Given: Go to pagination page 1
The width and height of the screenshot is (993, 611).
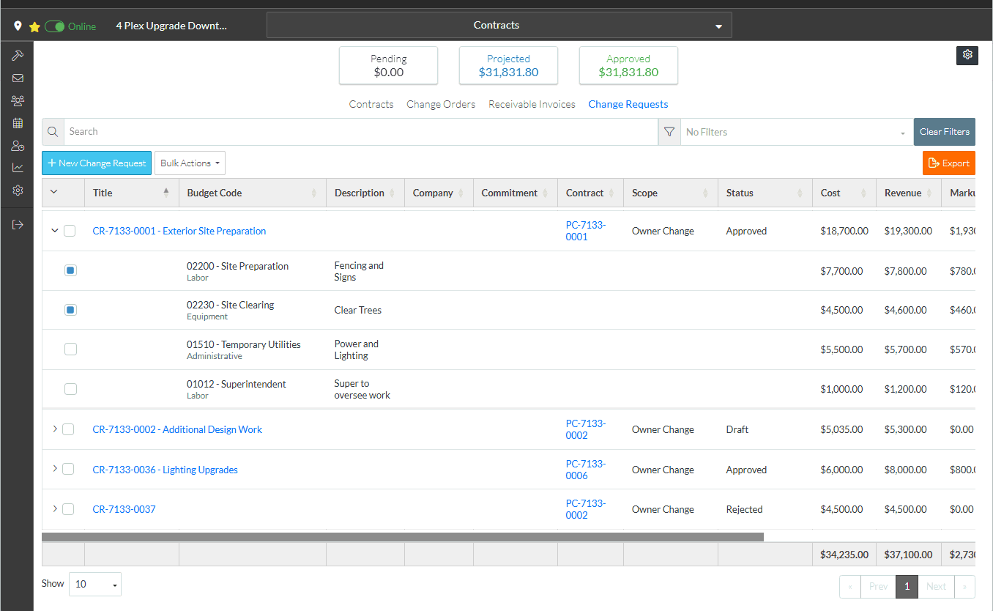Looking at the screenshot, I should click(x=907, y=586).
